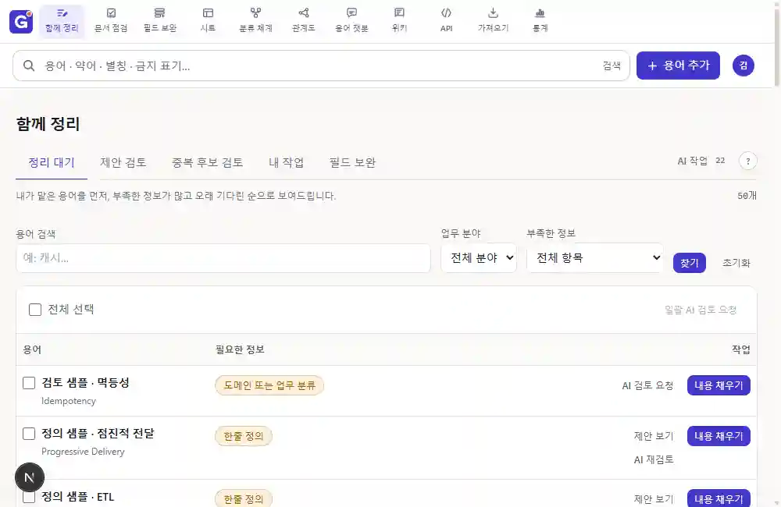Check the 검토 샘플 · 멱등성 row

click(x=29, y=383)
